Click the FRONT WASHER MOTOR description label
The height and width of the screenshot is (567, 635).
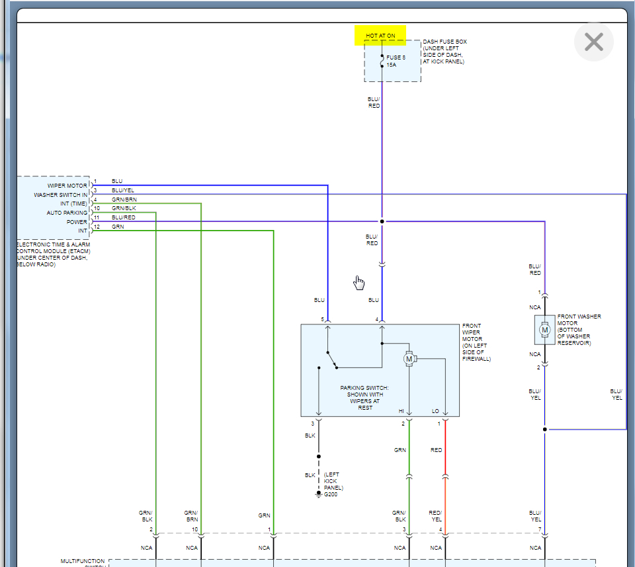[579, 330]
